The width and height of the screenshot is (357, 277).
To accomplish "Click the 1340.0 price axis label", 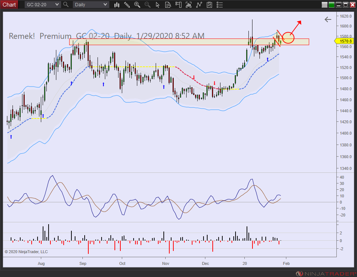I will coord(346,168).
